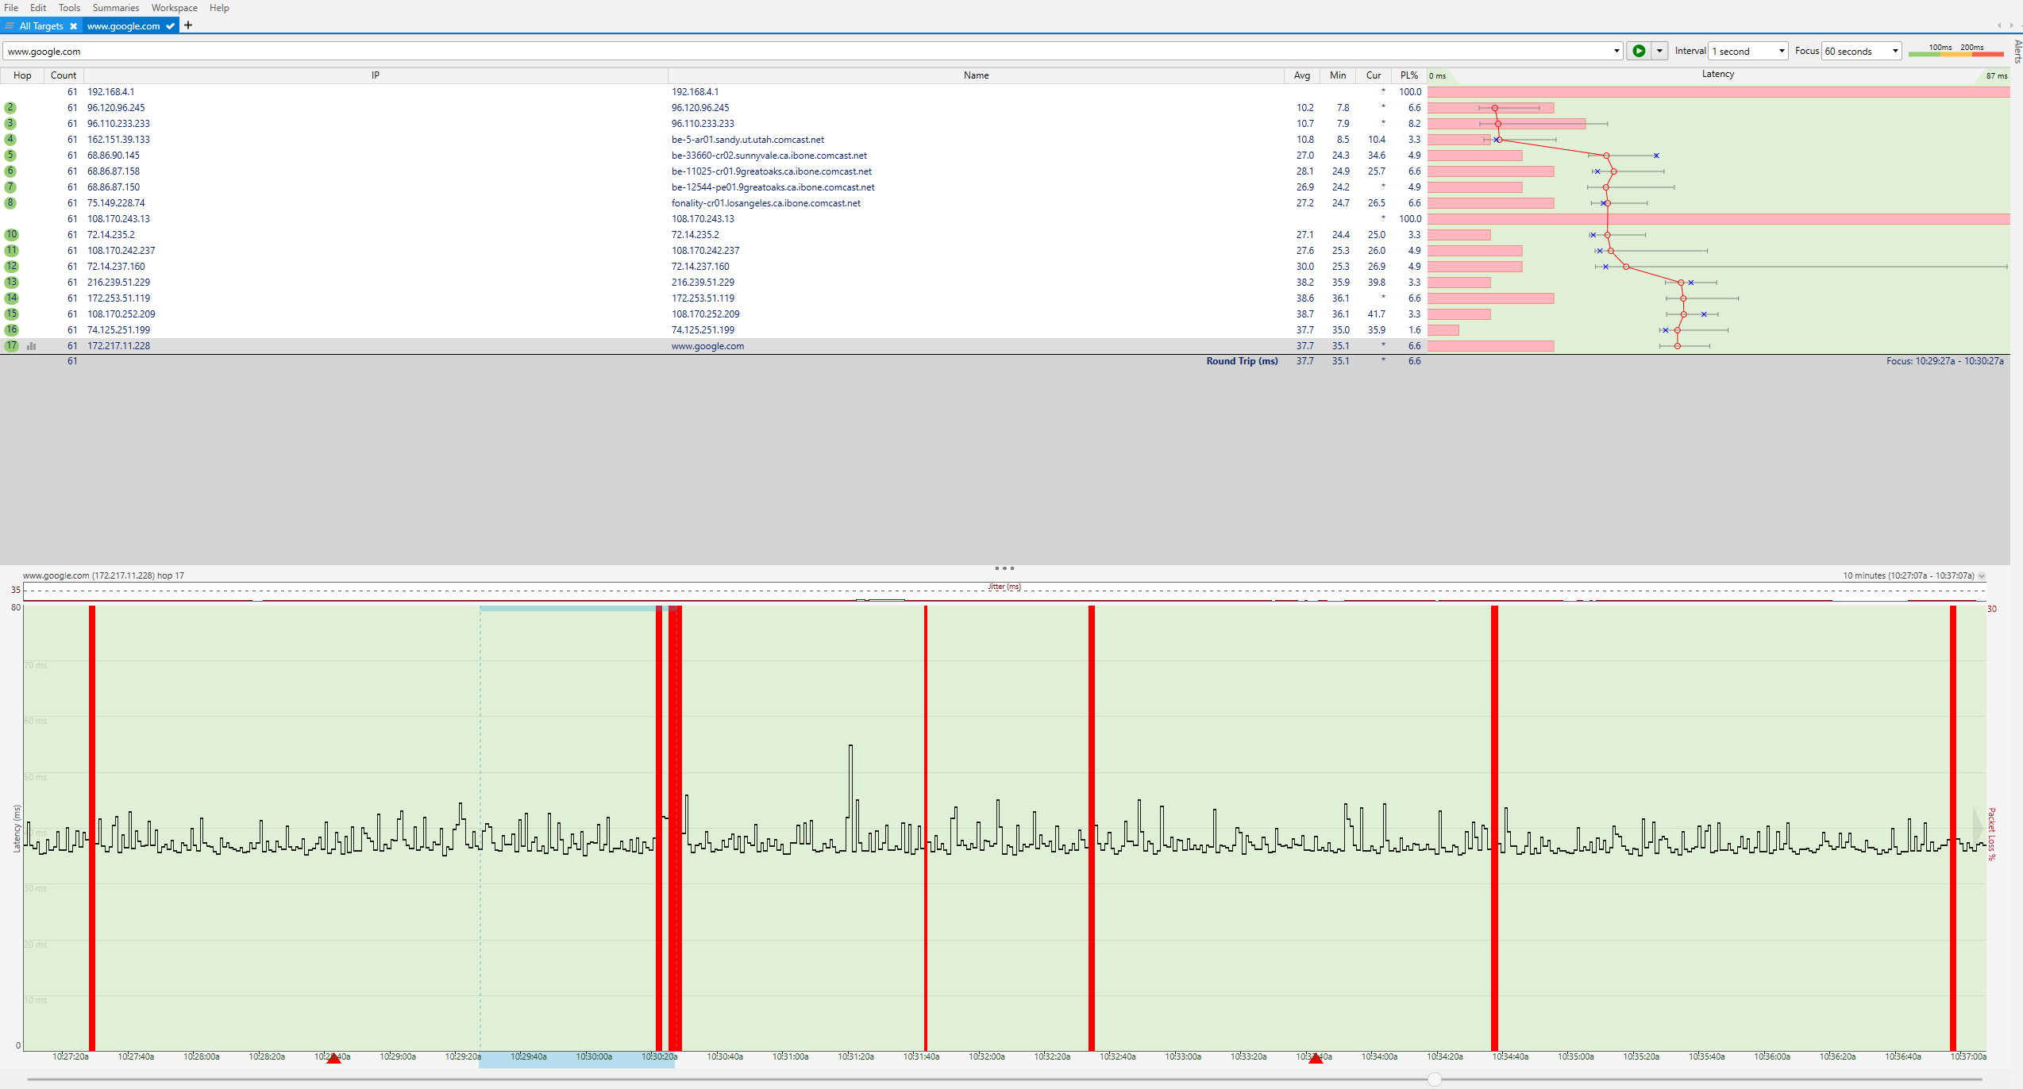Expand the 10 minutes timeline range selector

[x=1982, y=576]
